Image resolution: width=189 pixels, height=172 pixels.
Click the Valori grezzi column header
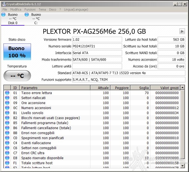(165, 88)
